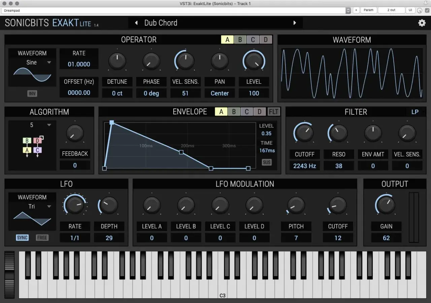
Task: Click the OFFSET (Hz) value 0000.00
Action: coord(79,93)
